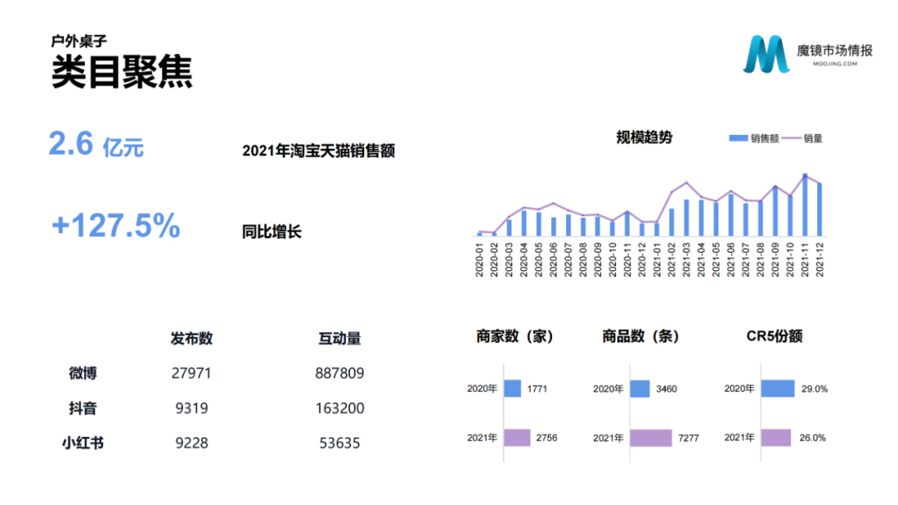Click the 微博 row label
The width and height of the screenshot is (898, 505).
pyautogui.click(x=82, y=374)
